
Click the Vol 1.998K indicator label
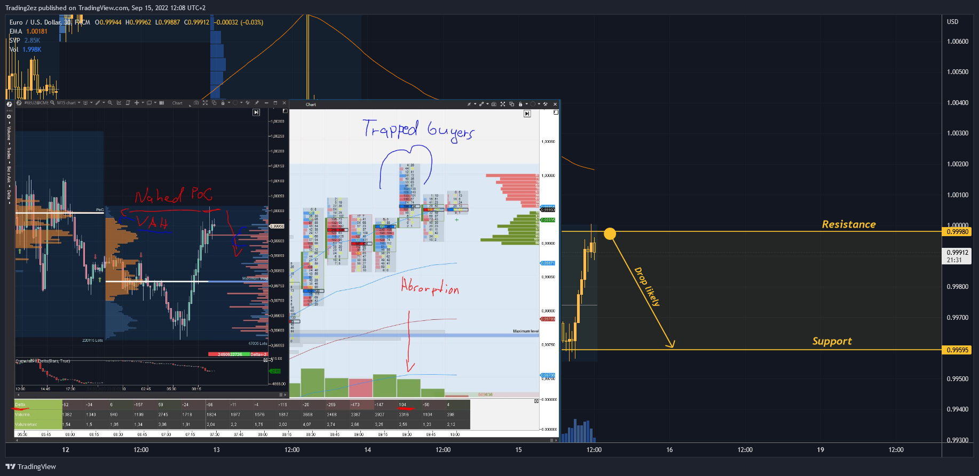(x=25, y=50)
